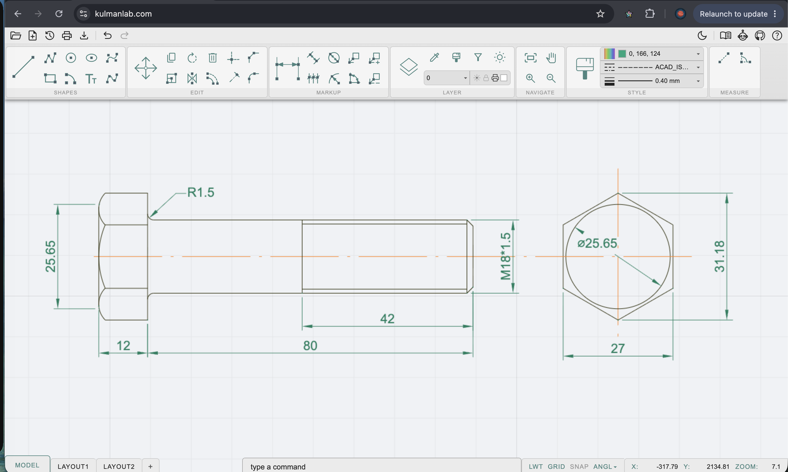The width and height of the screenshot is (788, 472).
Task: Select the Arc tool
Action: point(71,78)
